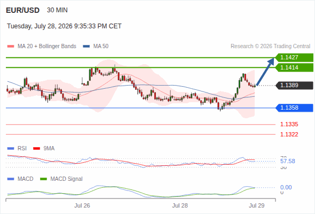Select the 1.1358 pivot price tag
315x214 pixels.
click(294, 108)
